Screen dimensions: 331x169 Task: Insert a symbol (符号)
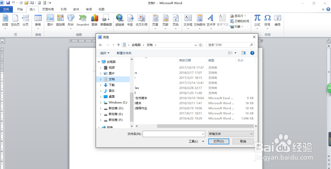click(x=267, y=21)
